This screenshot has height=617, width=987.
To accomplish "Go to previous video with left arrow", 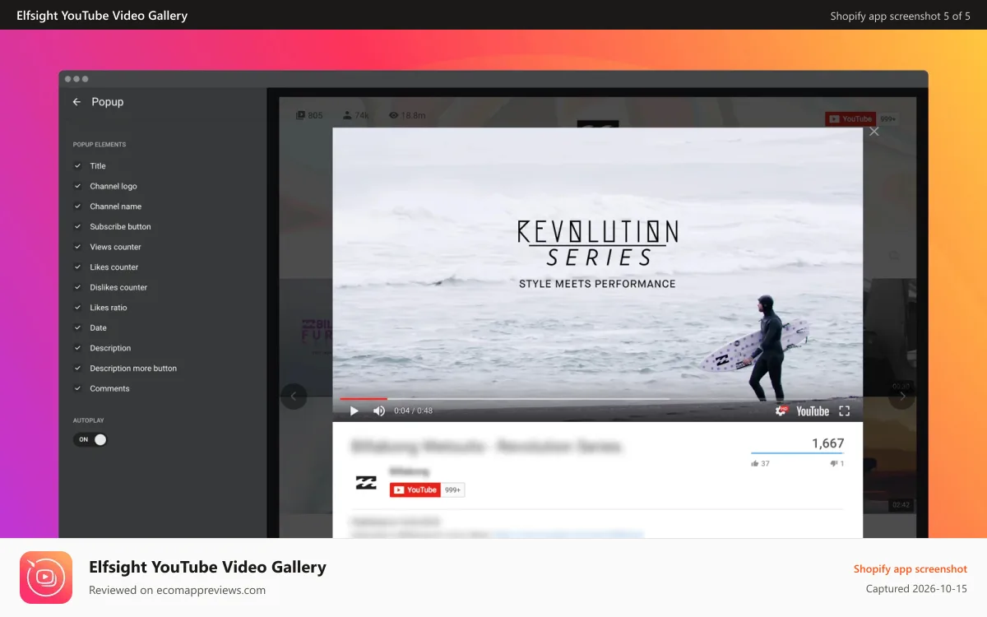I will pos(294,397).
